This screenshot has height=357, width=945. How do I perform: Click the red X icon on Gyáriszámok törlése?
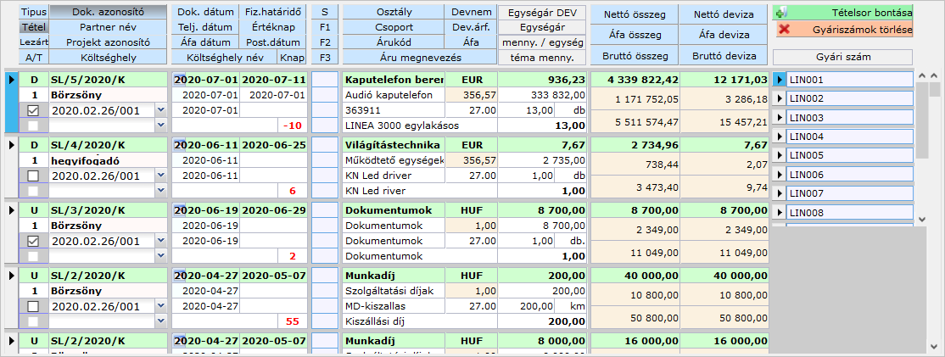[x=783, y=30]
